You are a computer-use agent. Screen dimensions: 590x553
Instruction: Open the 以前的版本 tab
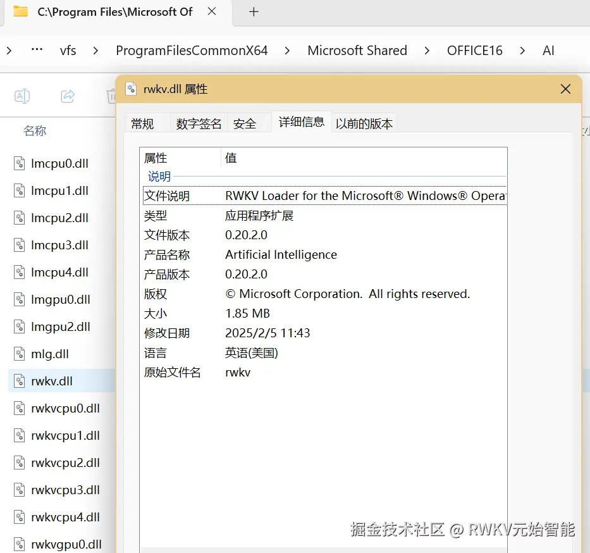pyautogui.click(x=364, y=123)
